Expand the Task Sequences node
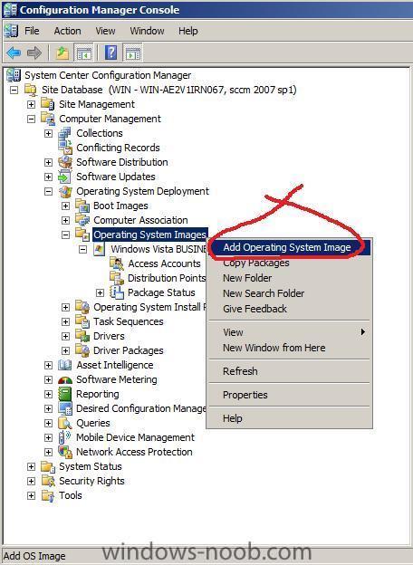The image size is (413, 565). pos(65,321)
